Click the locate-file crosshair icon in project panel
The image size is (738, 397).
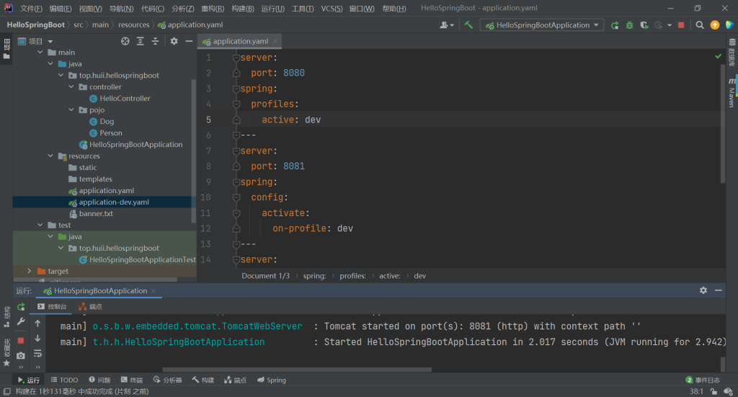click(125, 41)
